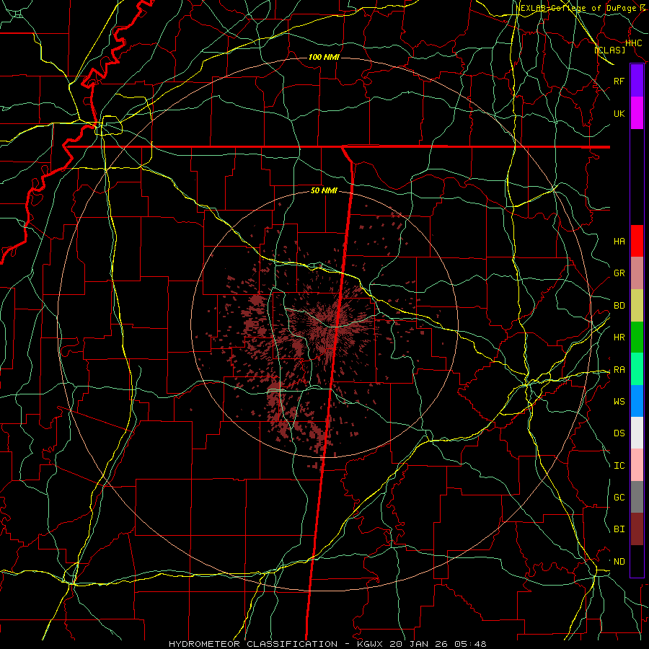
Task: Click the WS legend label
Action: pos(619,402)
